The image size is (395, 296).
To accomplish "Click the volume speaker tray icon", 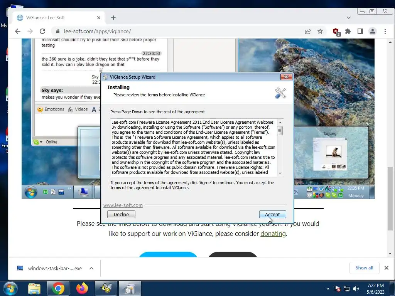I will point(356,289).
